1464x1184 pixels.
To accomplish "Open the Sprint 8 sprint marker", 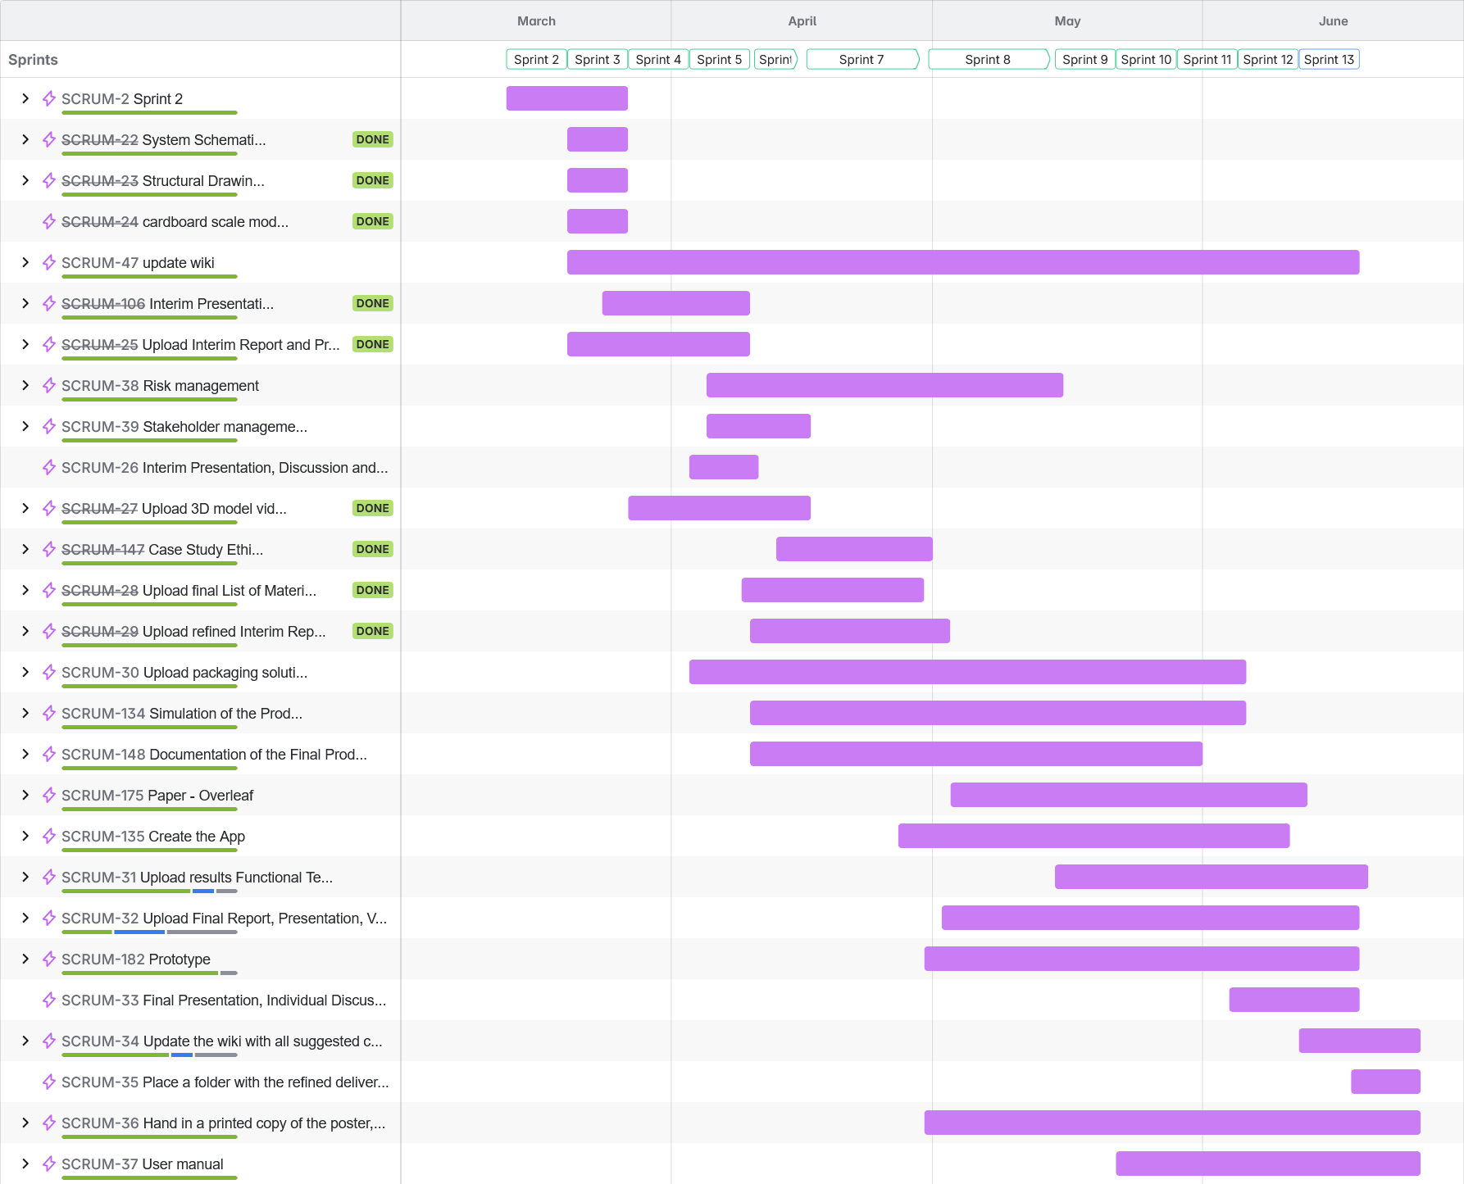I will pyautogui.click(x=988, y=59).
